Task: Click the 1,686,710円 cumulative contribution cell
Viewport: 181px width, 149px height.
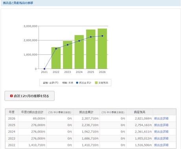Action: tap(86, 138)
